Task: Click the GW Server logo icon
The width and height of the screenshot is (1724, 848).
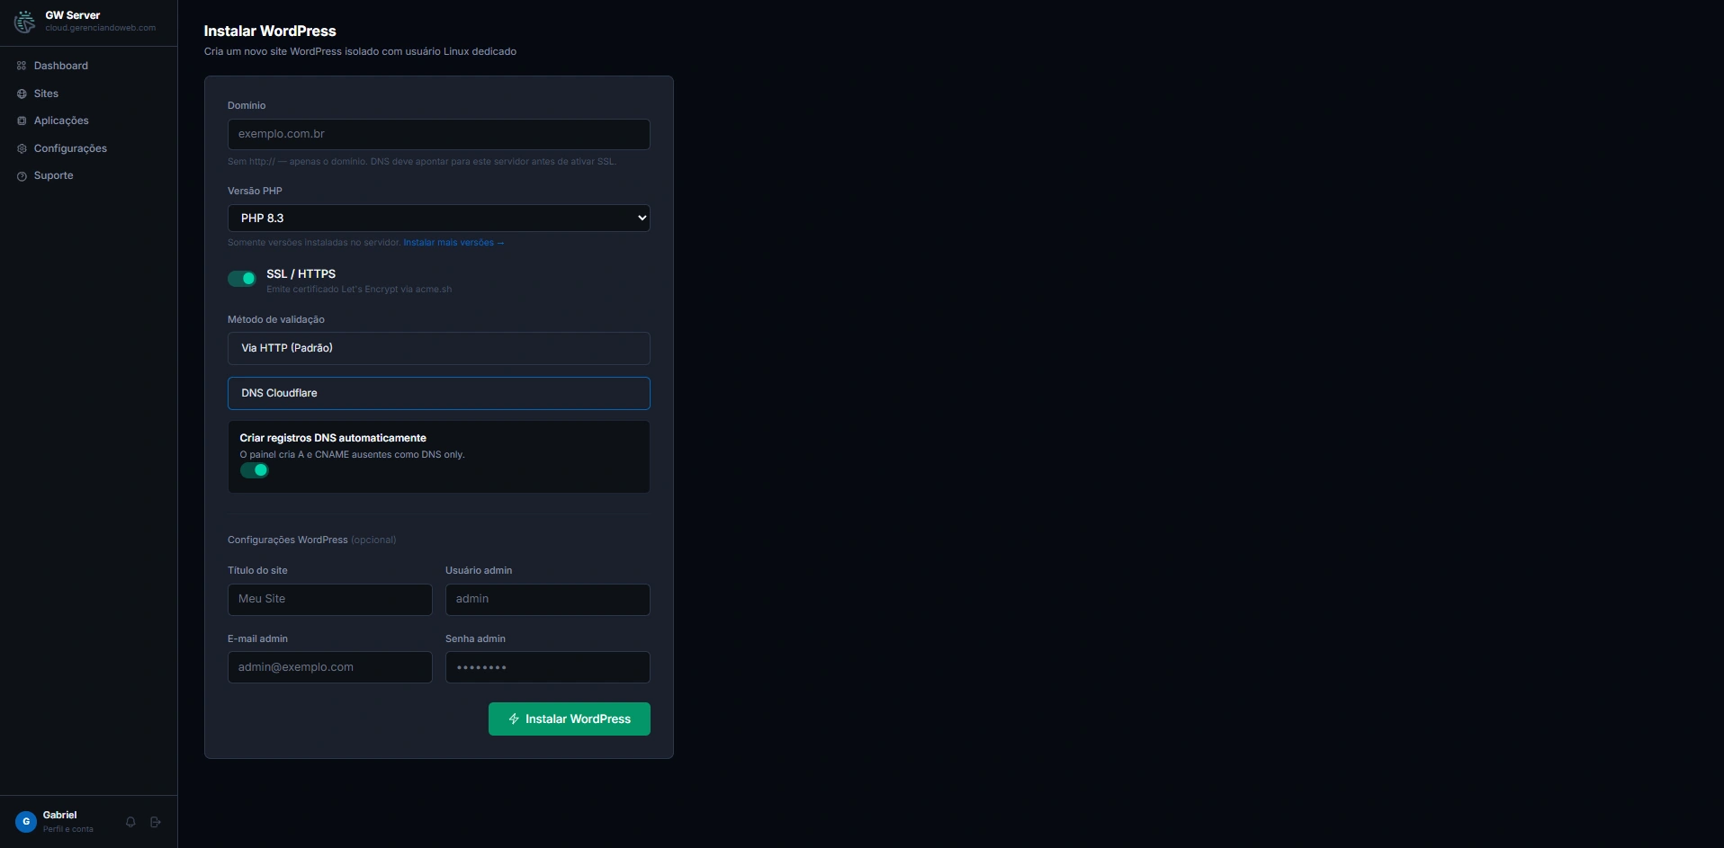Action: coord(24,22)
